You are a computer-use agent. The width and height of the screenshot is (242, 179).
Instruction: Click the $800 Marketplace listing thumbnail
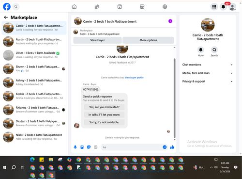pyautogui.click(x=76, y=32)
